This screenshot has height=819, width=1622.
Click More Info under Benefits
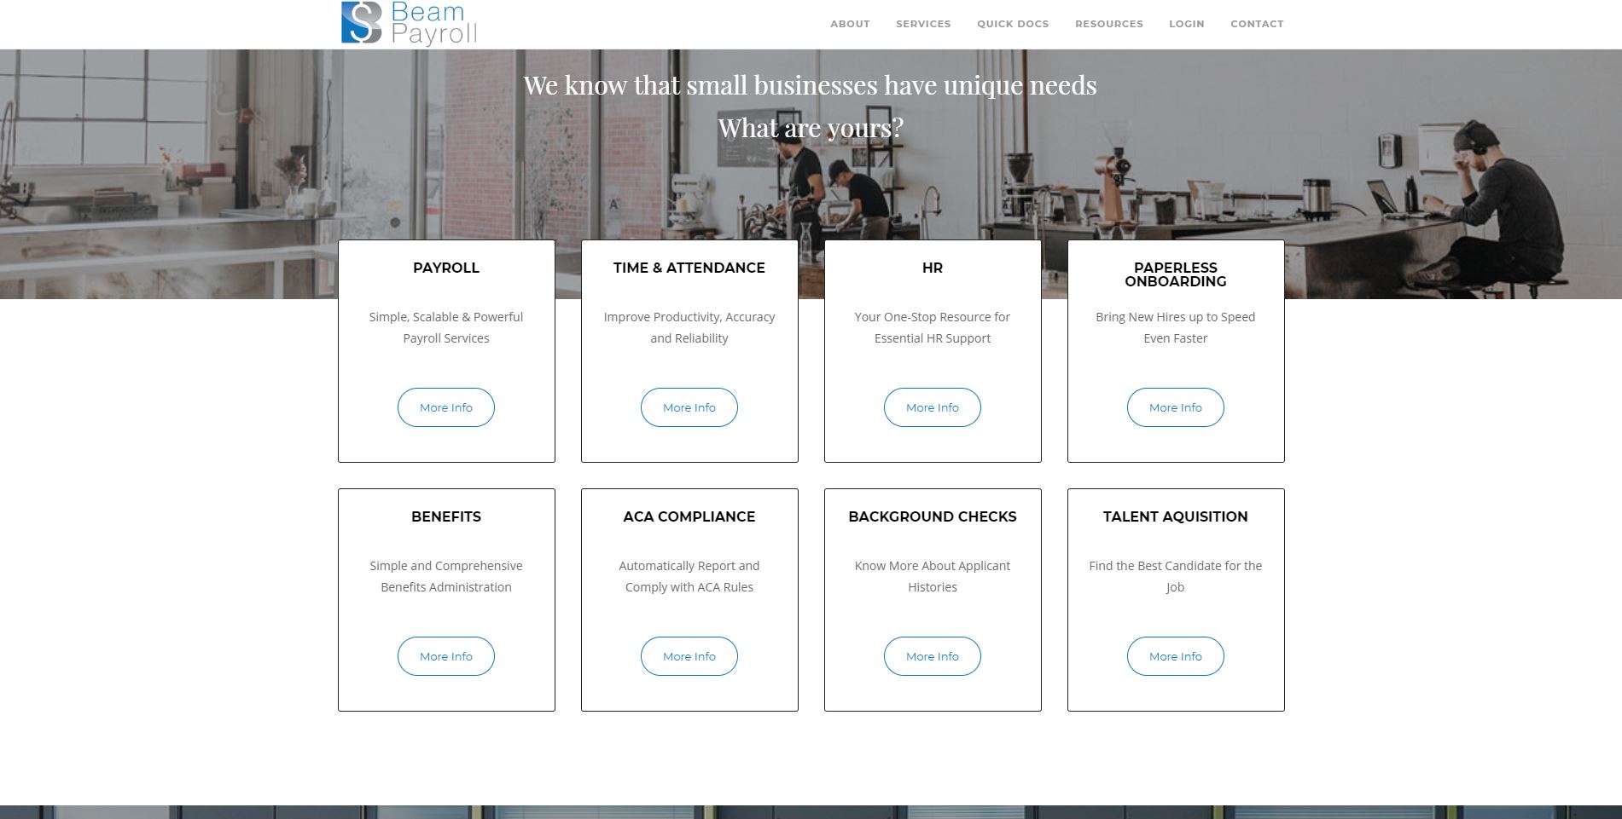click(446, 656)
